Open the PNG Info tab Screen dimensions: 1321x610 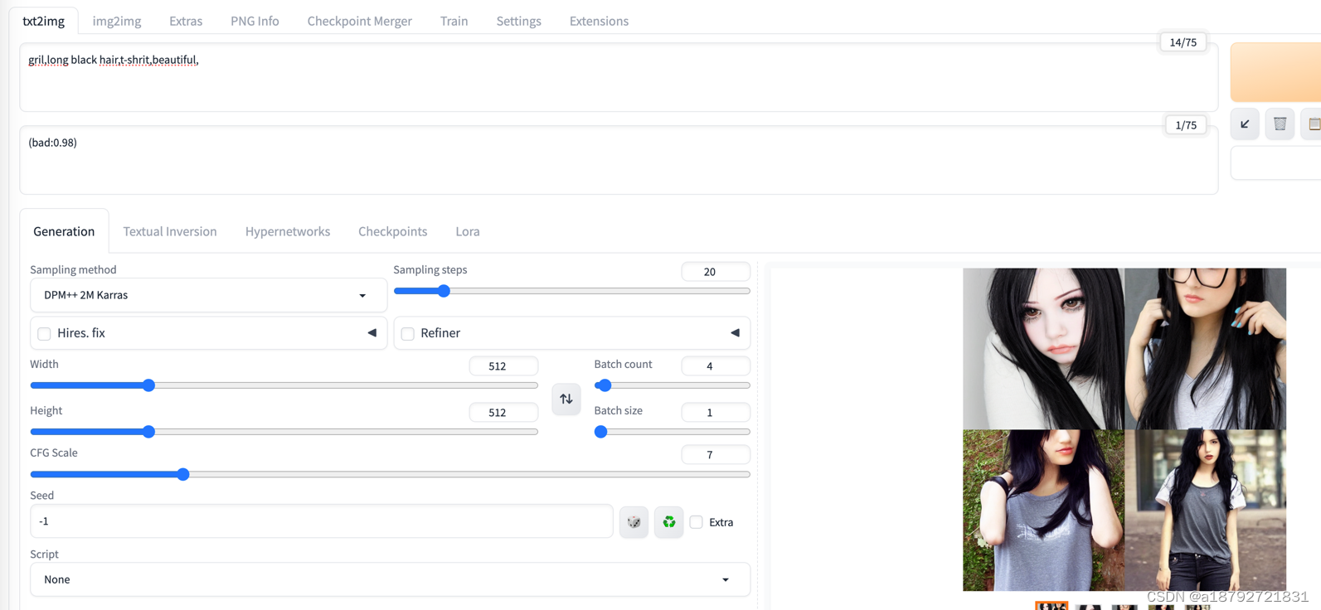click(x=255, y=21)
